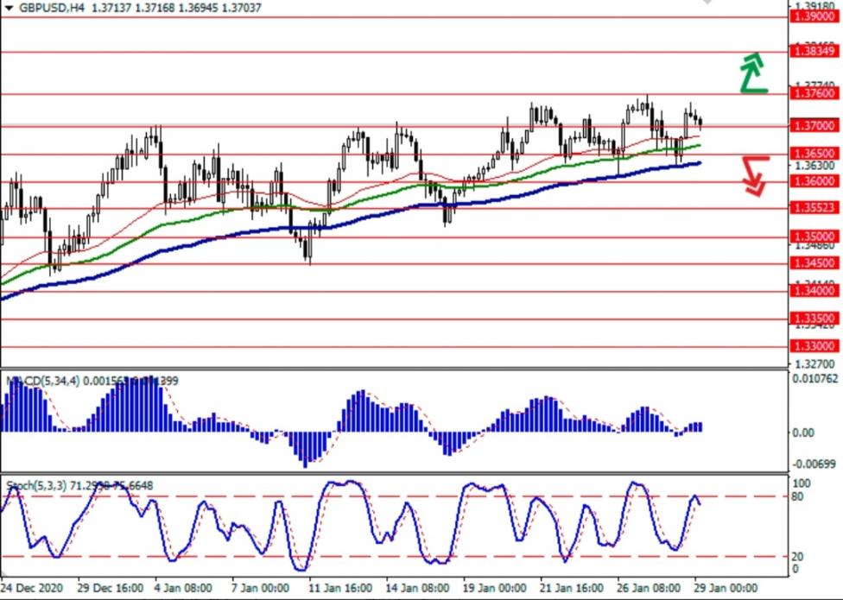Image resolution: width=843 pixels, height=600 pixels.
Task: Click the 1.34000 price level label
Action: pos(814,291)
